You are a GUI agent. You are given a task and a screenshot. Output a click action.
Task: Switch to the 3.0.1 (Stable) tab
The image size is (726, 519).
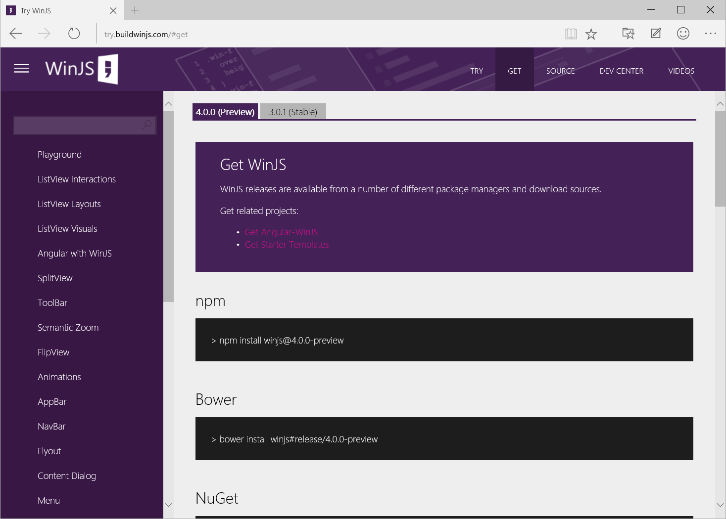(x=293, y=112)
